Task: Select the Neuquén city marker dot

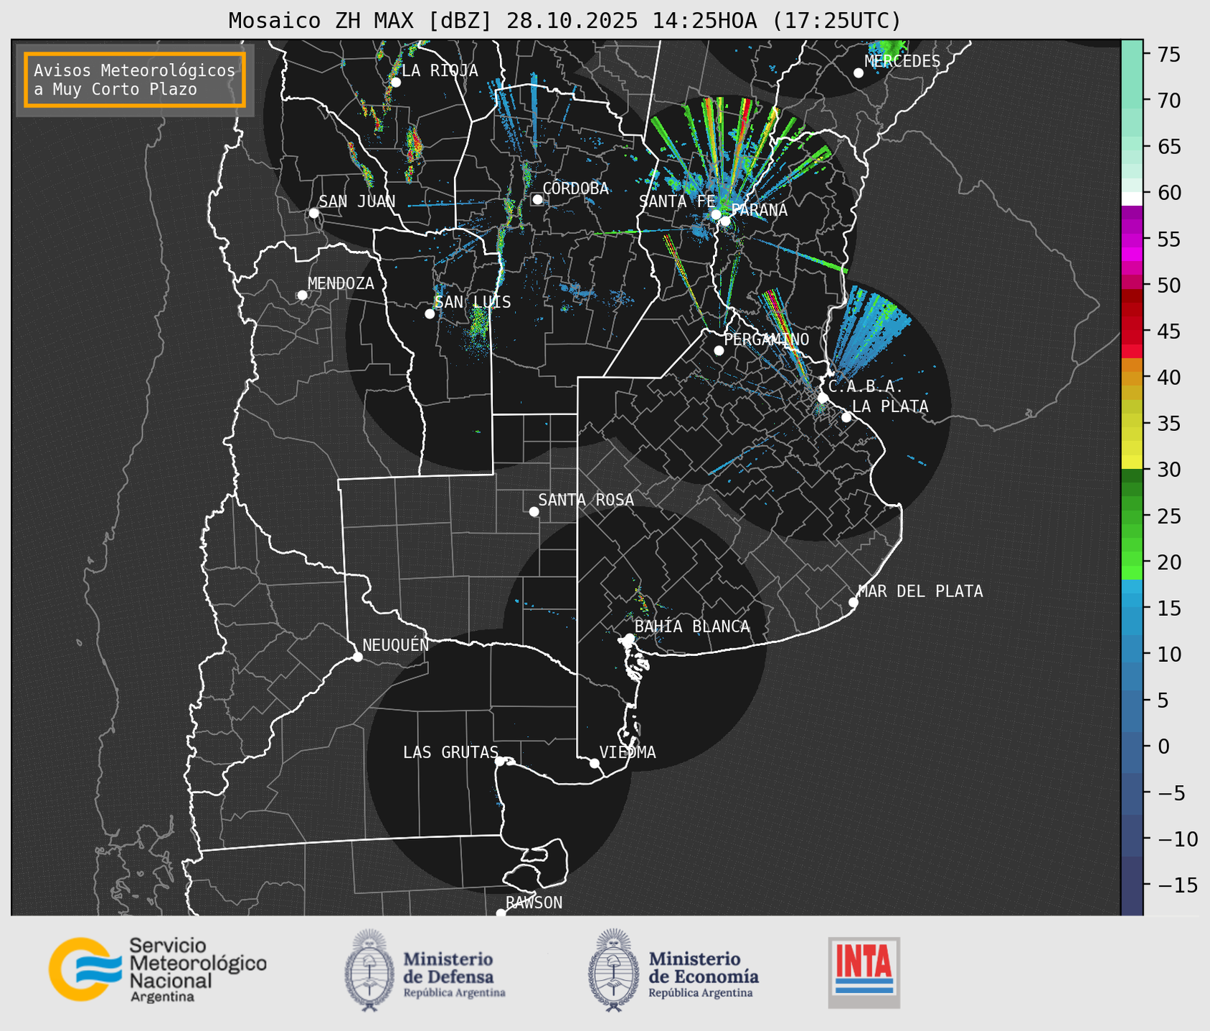Action: point(357,657)
